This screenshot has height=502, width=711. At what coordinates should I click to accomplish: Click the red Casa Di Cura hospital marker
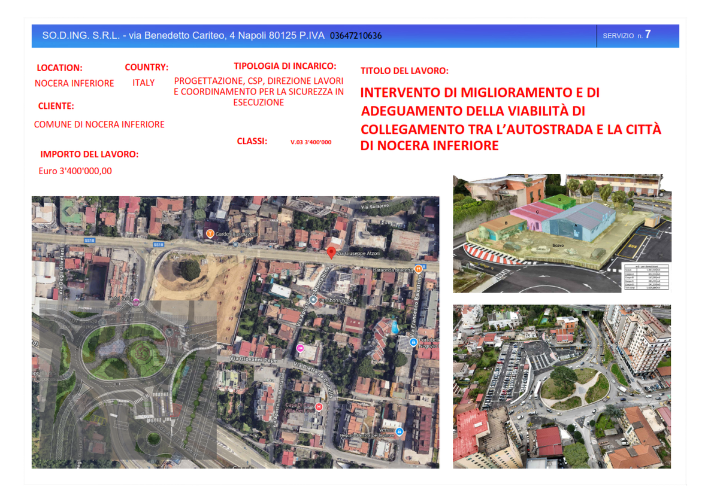coord(319,407)
